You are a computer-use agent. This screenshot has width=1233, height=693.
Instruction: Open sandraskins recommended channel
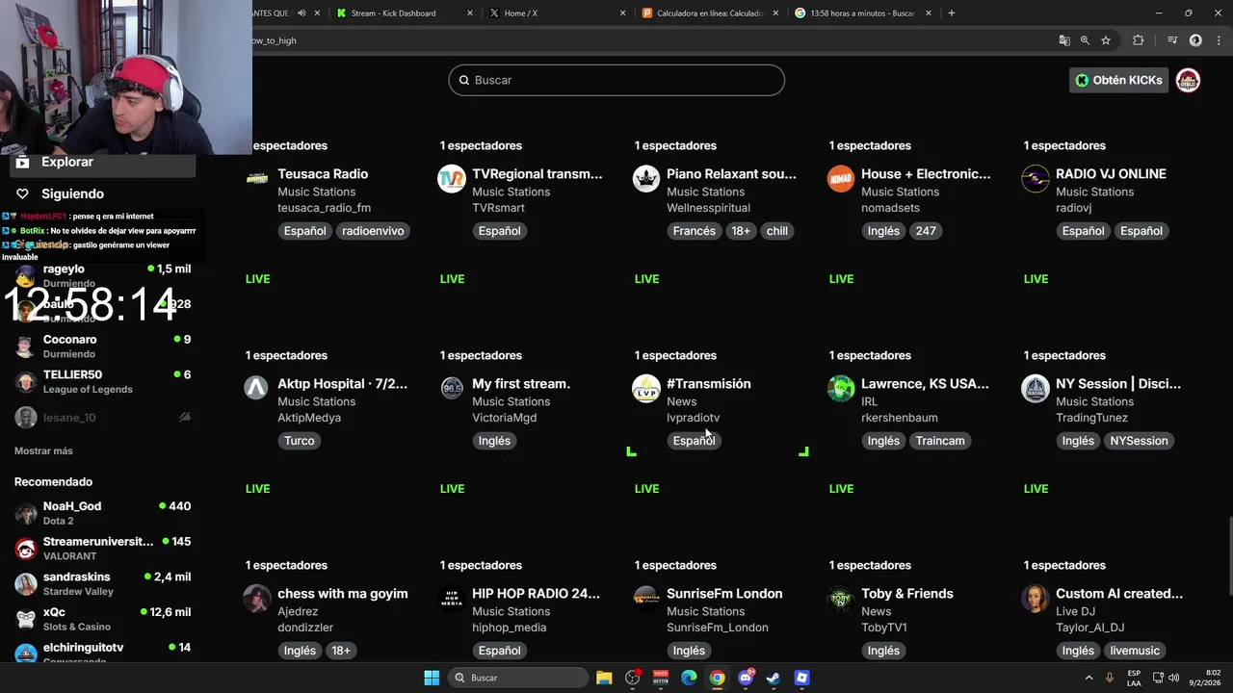[103, 583]
